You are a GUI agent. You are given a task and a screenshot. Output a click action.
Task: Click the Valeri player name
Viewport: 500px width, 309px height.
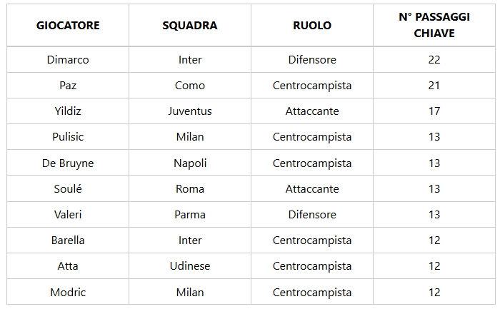[68, 215]
